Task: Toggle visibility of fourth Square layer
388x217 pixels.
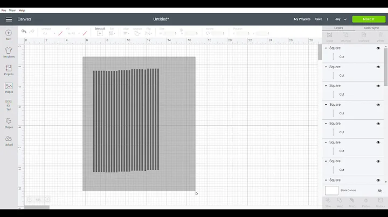Action: [378, 105]
